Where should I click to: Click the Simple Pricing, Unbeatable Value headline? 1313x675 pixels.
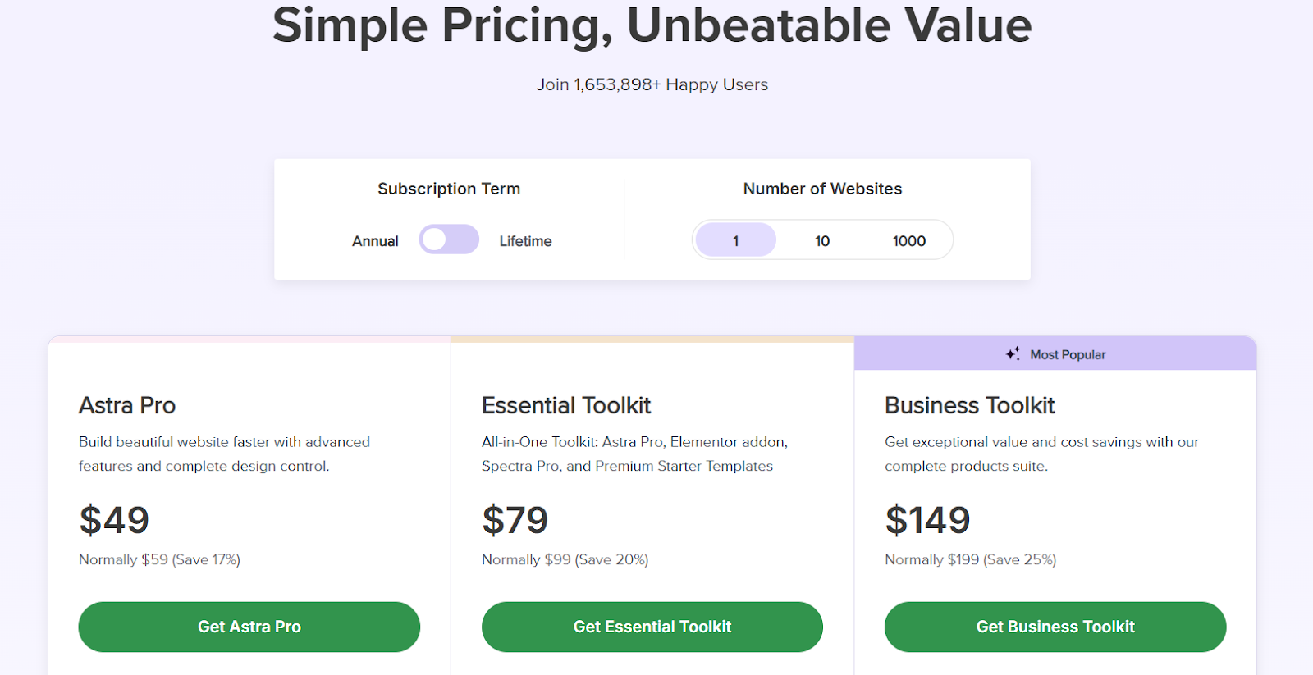tap(652, 26)
